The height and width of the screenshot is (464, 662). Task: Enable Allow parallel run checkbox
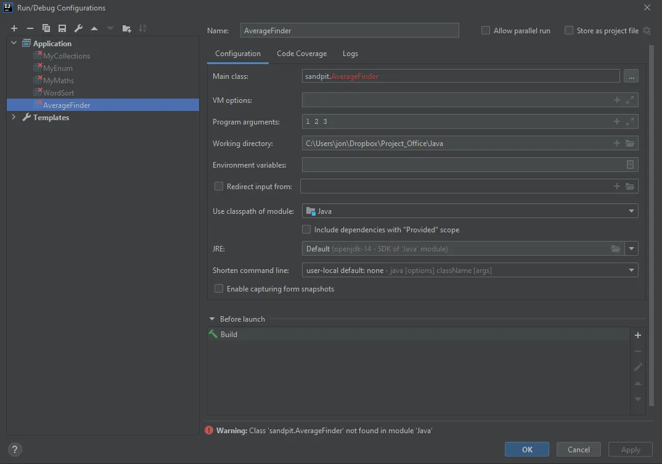coord(486,30)
